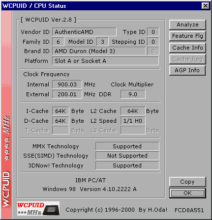Click the External clock 200.01 field
This screenshot has height=220, width=212.
point(67,94)
